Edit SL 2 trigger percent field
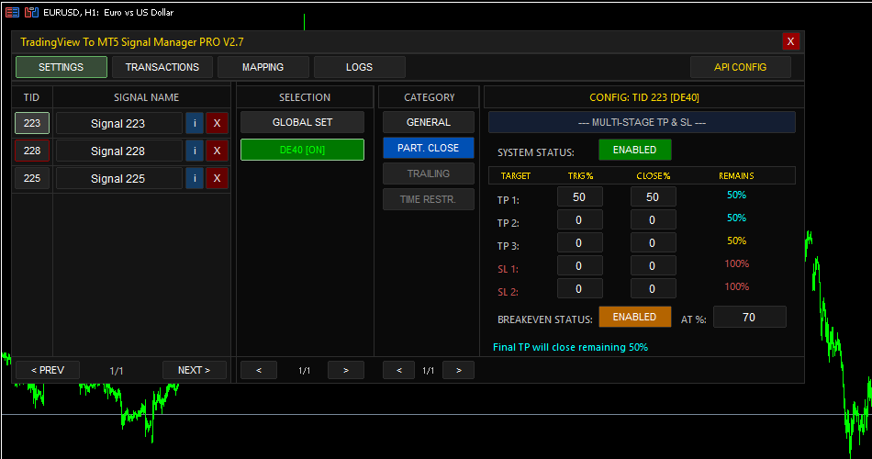 click(x=579, y=288)
